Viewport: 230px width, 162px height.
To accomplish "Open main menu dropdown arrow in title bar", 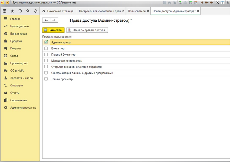I will [x=7, y=3].
